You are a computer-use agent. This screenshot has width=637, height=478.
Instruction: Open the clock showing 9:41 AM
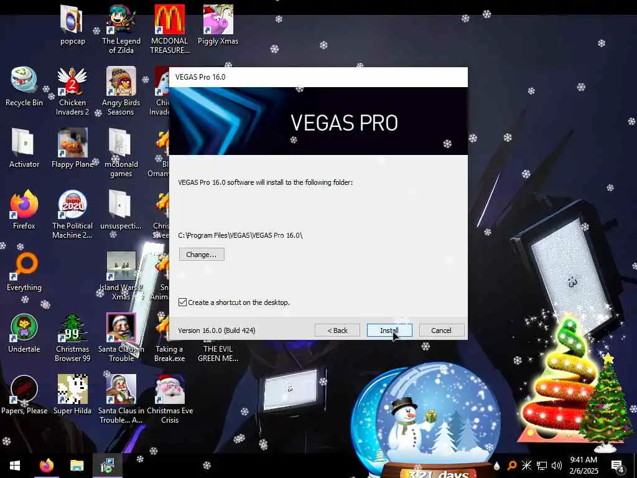point(584,466)
